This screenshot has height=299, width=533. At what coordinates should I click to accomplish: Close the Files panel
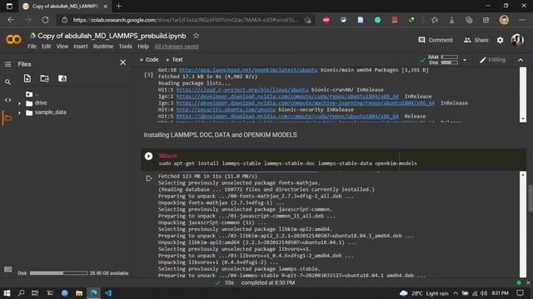pyautogui.click(x=122, y=63)
